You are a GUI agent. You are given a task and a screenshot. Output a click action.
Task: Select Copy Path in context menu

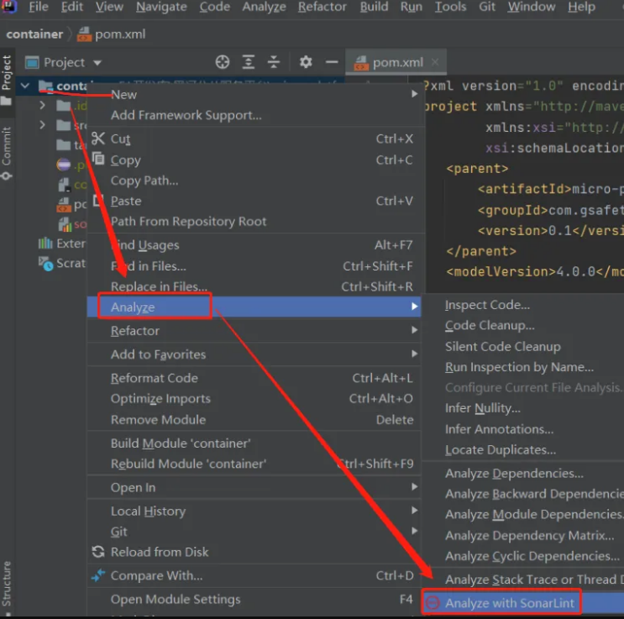[144, 181]
